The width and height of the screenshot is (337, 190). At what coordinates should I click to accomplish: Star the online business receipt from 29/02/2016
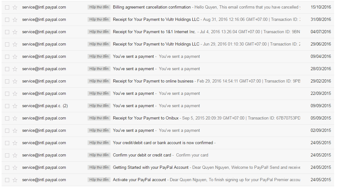tap(14, 81)
